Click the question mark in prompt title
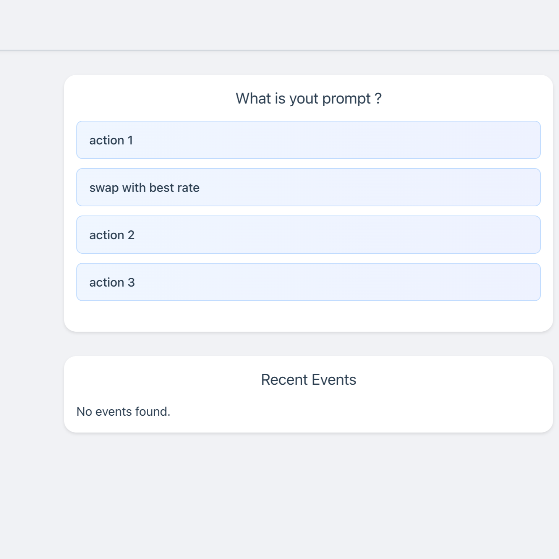559x559 pixels. [x=378, y=99]
